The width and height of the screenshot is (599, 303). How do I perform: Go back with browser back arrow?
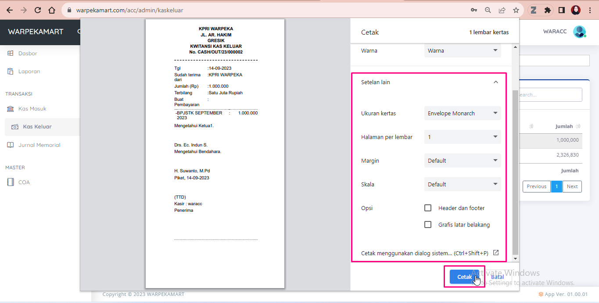pyautogui.click(x=10, y=10)
